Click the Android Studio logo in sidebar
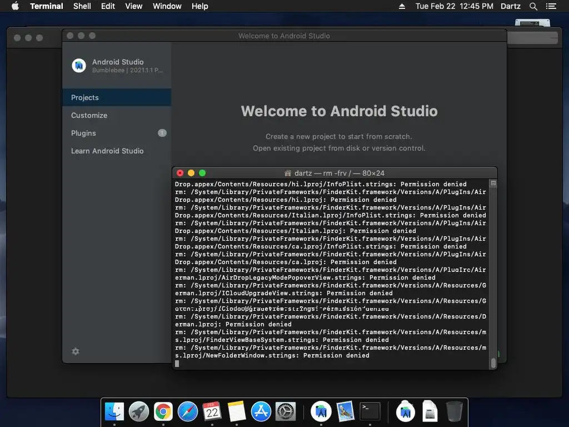 click(x=79, y=66)
